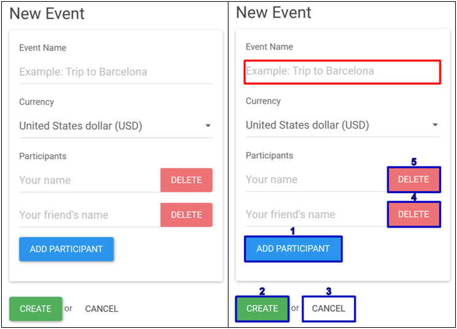Screen dimensions: 457x329
Task: Click outlined CANCEL annotated with number 3
Action: pos(329,309)
